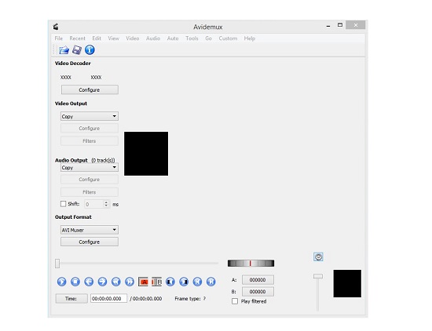Open the AVI Muxer output format dropdown
This screenshot has height=331, width=432.
click(x=90, y=230)
